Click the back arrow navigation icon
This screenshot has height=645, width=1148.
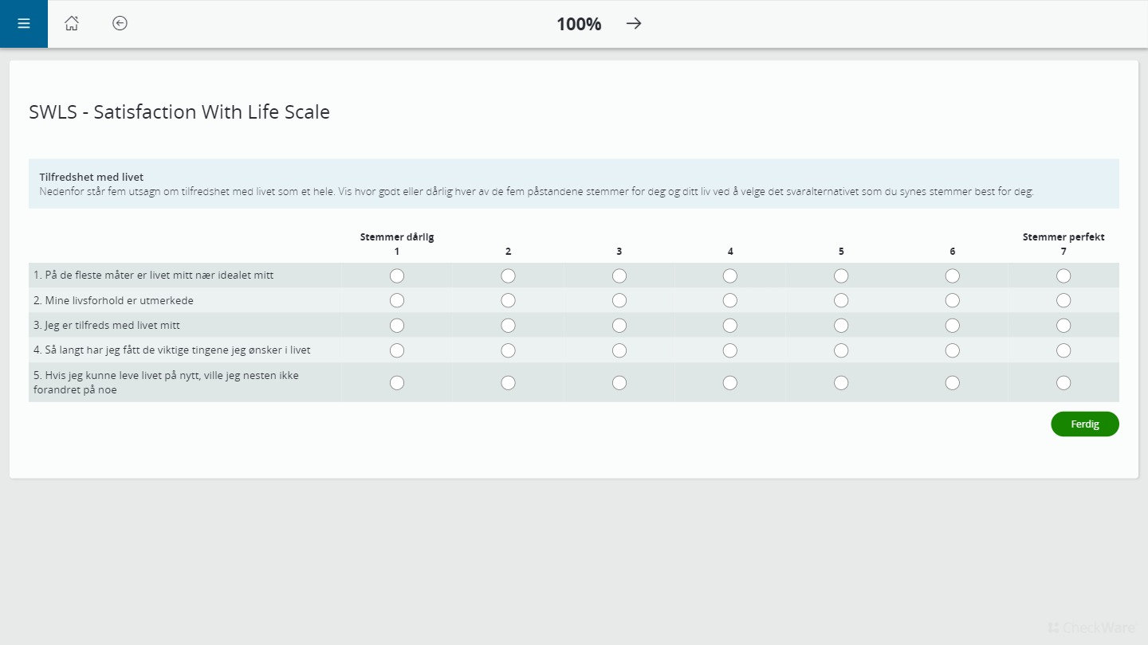pos(120,24)
